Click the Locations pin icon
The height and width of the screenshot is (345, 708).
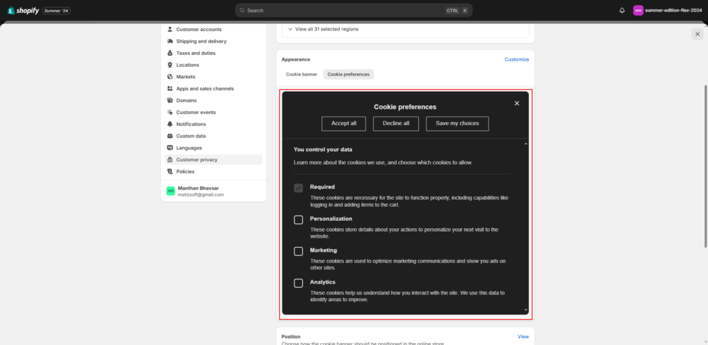(170, 65)
